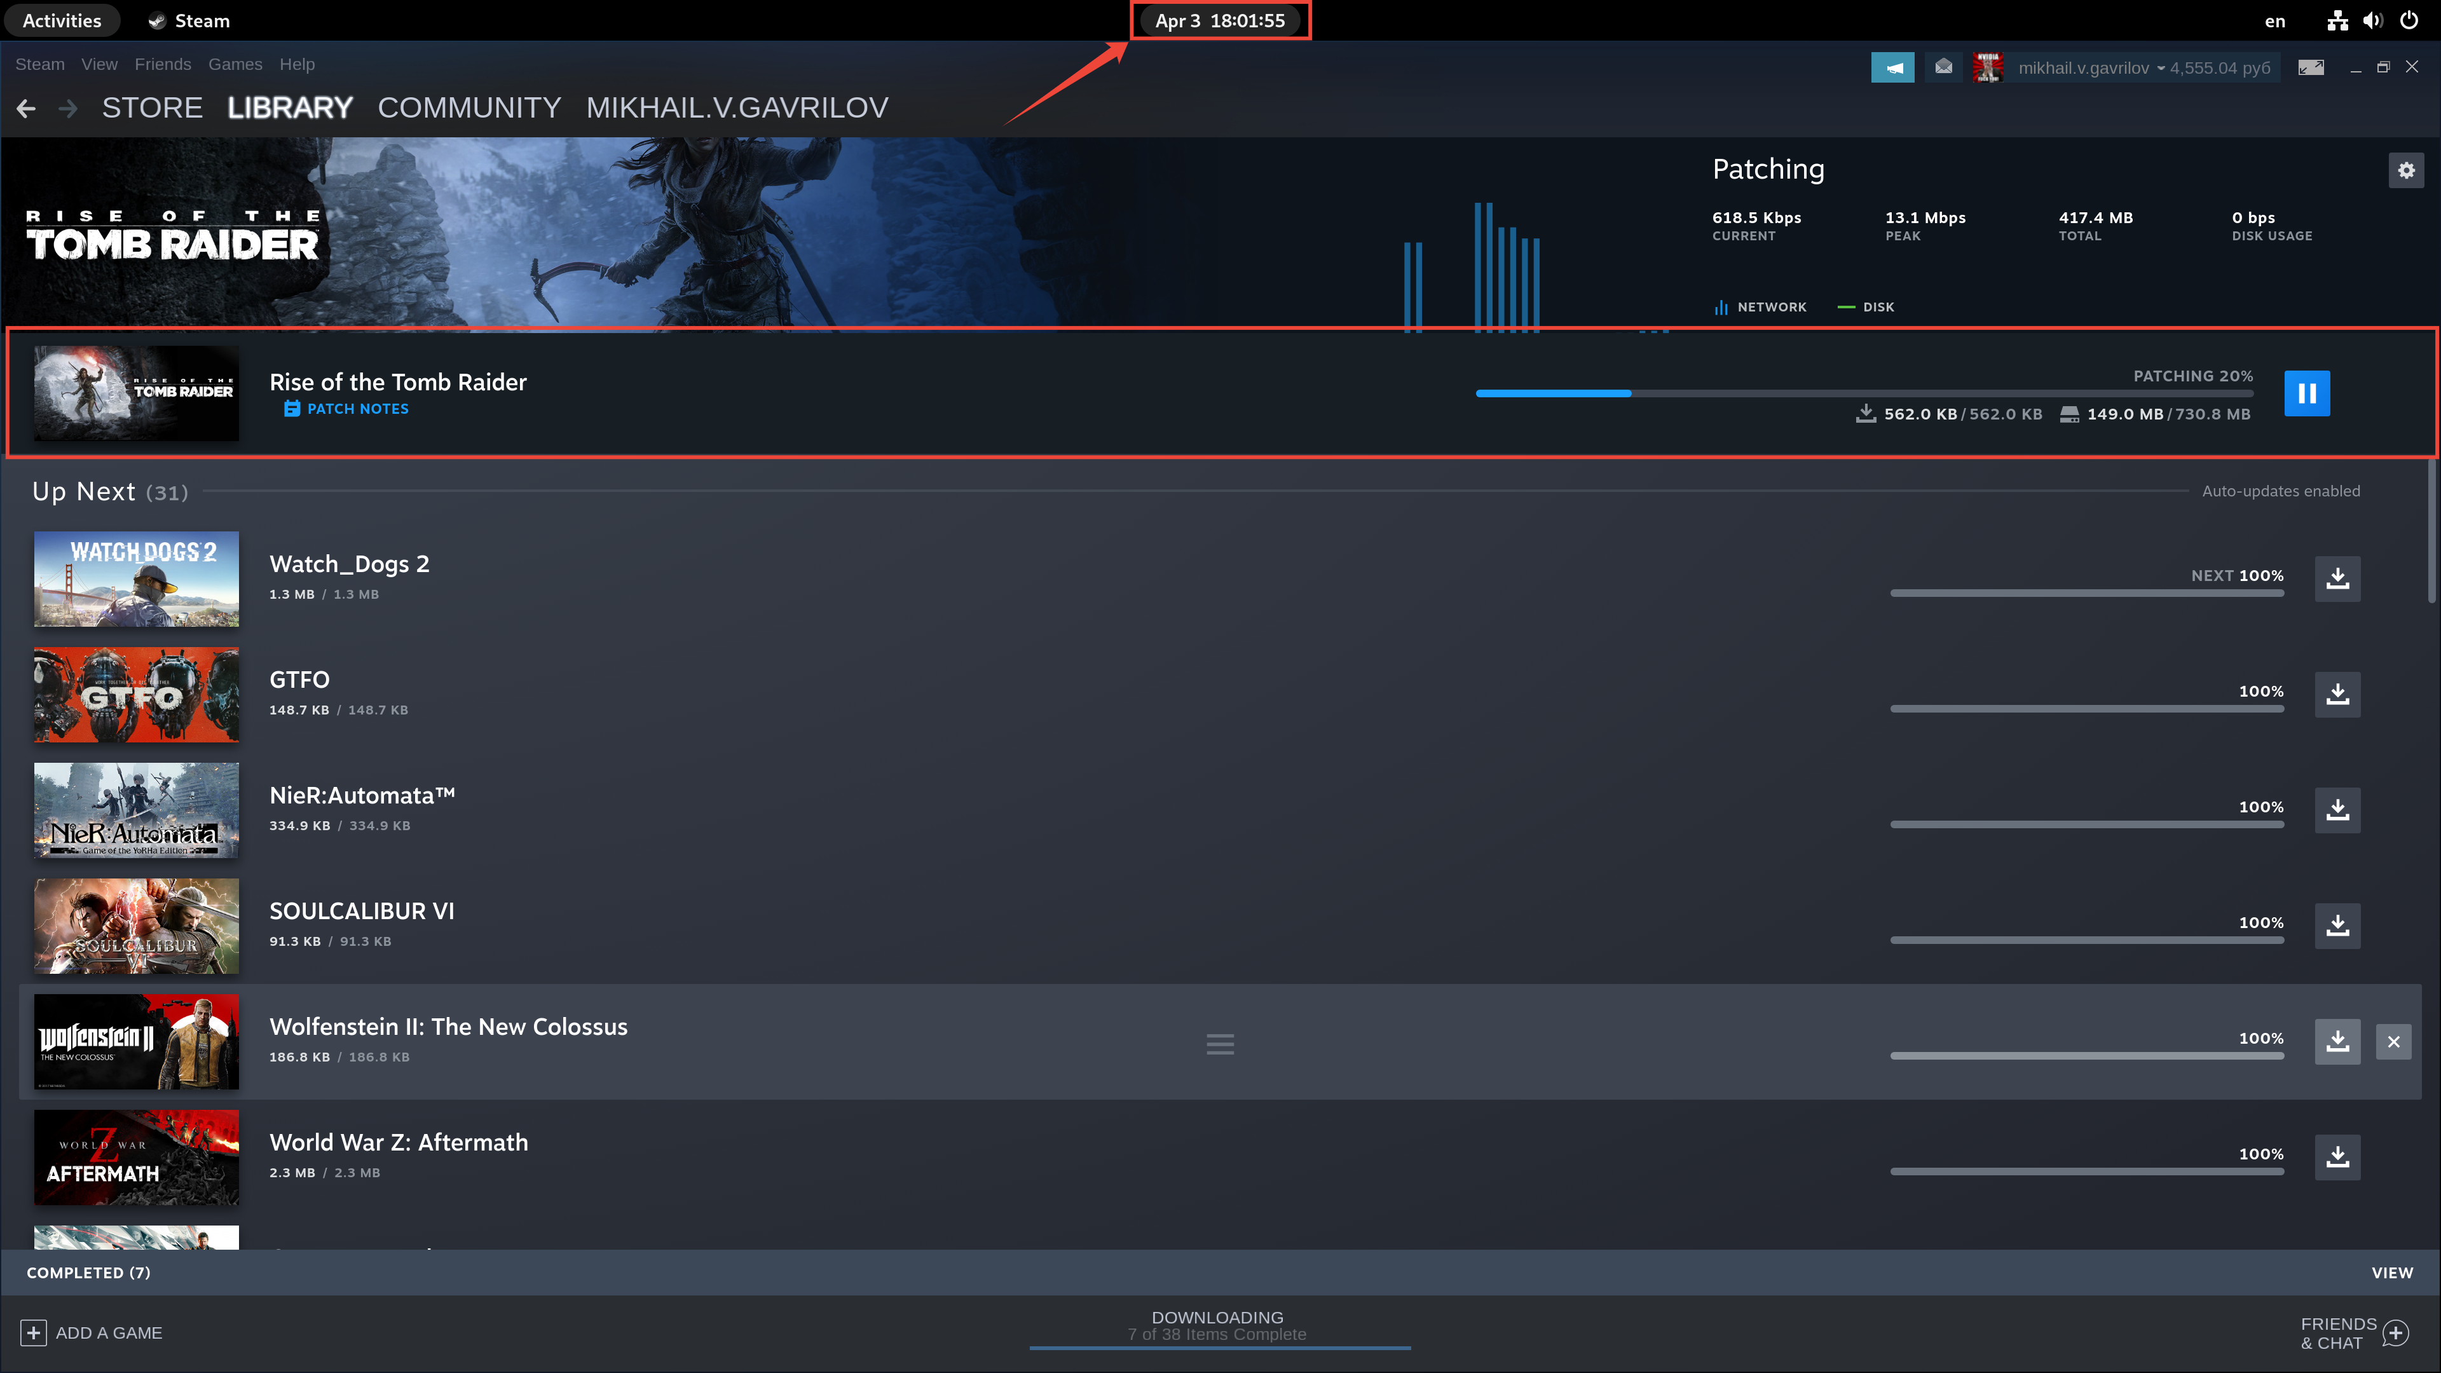This screenshot has height=1373, width=2441.
Task: Open the friend inbox envelope icon
Action: 1943,67
